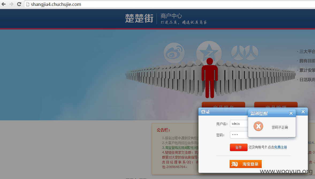Click the 淘 Taobao icon on button

(234, 164)
